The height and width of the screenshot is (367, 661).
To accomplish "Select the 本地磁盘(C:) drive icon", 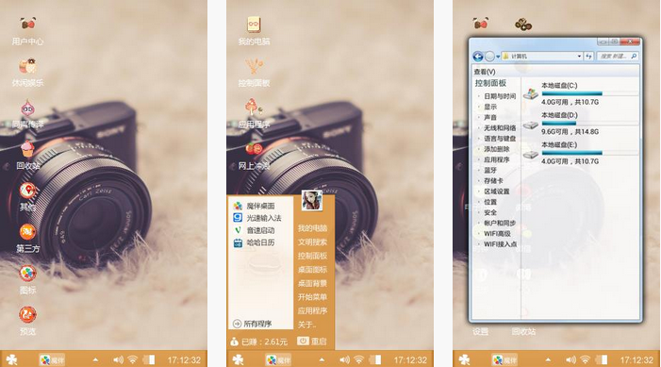I will click(531, 93).
